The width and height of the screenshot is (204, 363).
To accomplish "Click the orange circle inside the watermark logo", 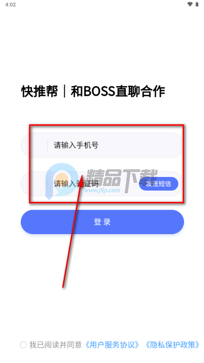I will point(62,178).
